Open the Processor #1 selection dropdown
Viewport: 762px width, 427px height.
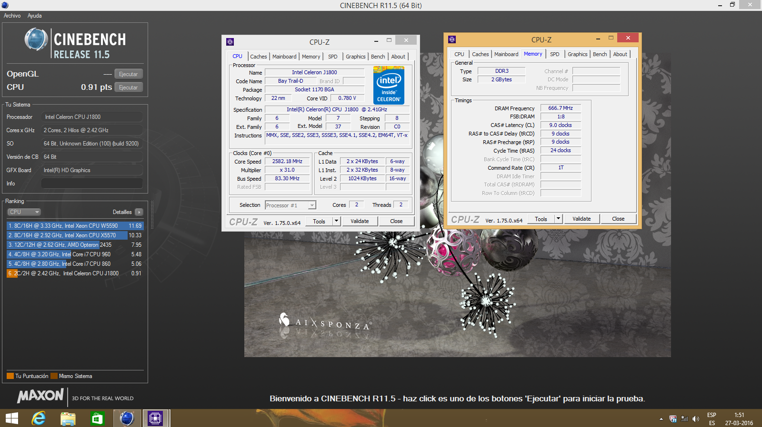291,205
